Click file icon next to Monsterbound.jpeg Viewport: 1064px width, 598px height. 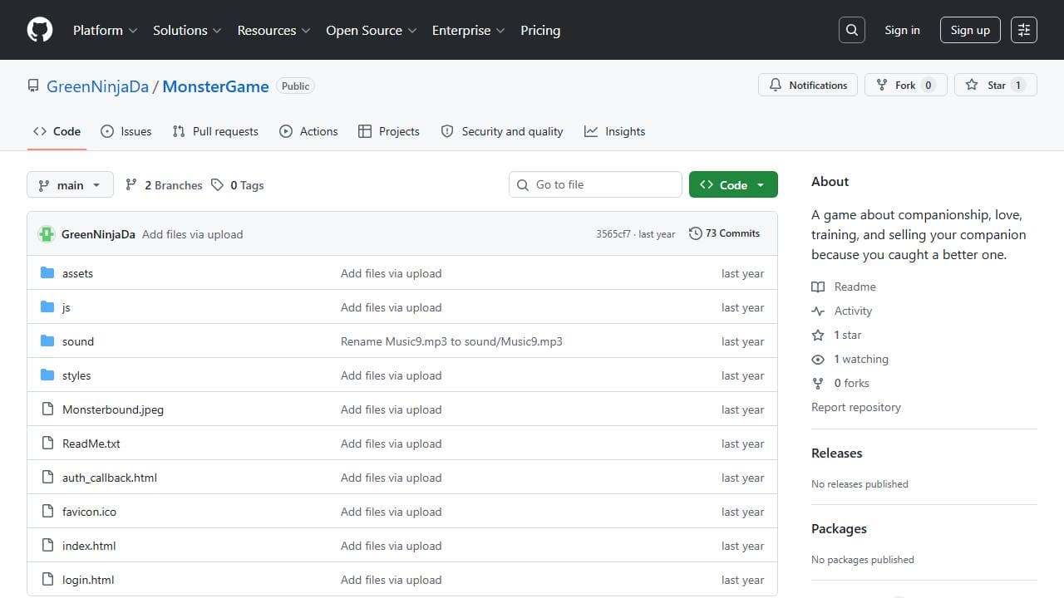(x=47, y=409)
